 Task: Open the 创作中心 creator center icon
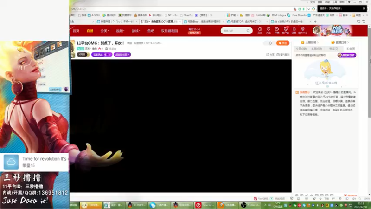click(x=303, y=31)
